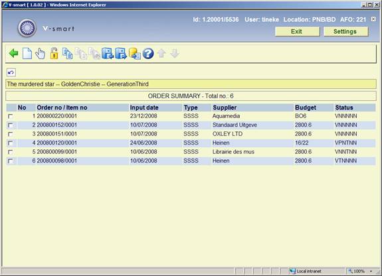Click the small undo arrow button
382x276 pixels.
coord(11,72)
